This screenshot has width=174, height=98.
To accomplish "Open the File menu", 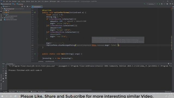I will (4, 1).
